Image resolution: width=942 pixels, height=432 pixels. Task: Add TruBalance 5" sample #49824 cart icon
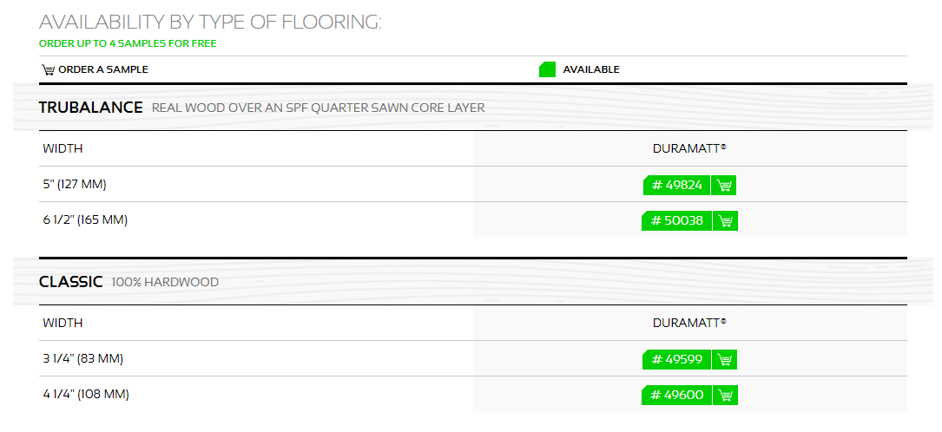coord(724,186)
